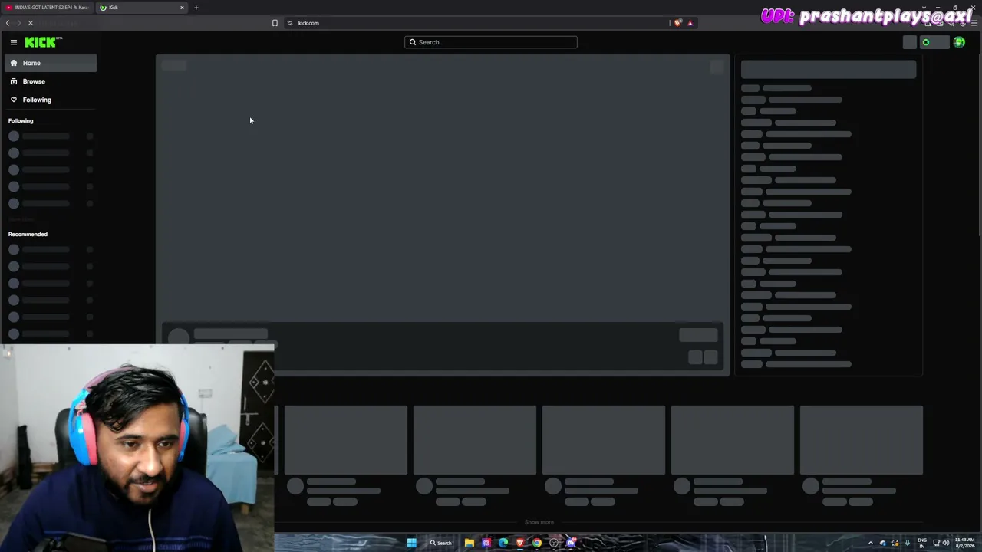Image resolution: width=982 pixels, height=552 pixels.
Task: Go to Home in the sidebar
Action: pos(51,63)
